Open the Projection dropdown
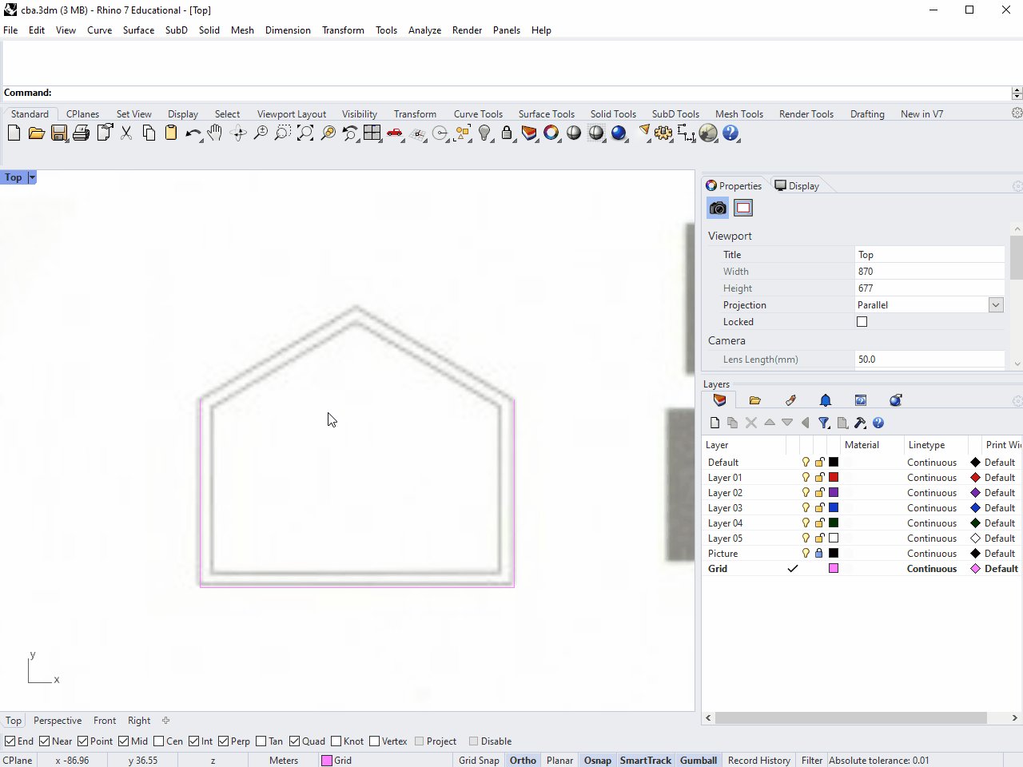Screen dimensions: 1023x767 click(x=996, y=305)
